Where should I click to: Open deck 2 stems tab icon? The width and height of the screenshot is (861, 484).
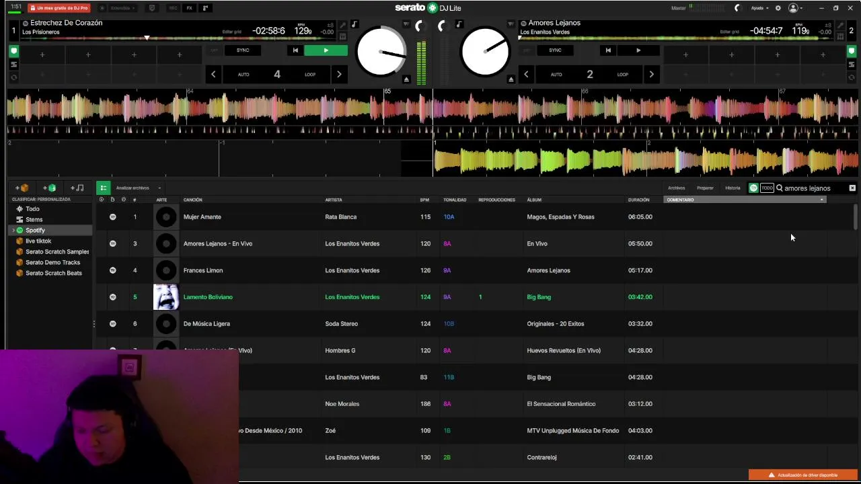click(851, 65)
